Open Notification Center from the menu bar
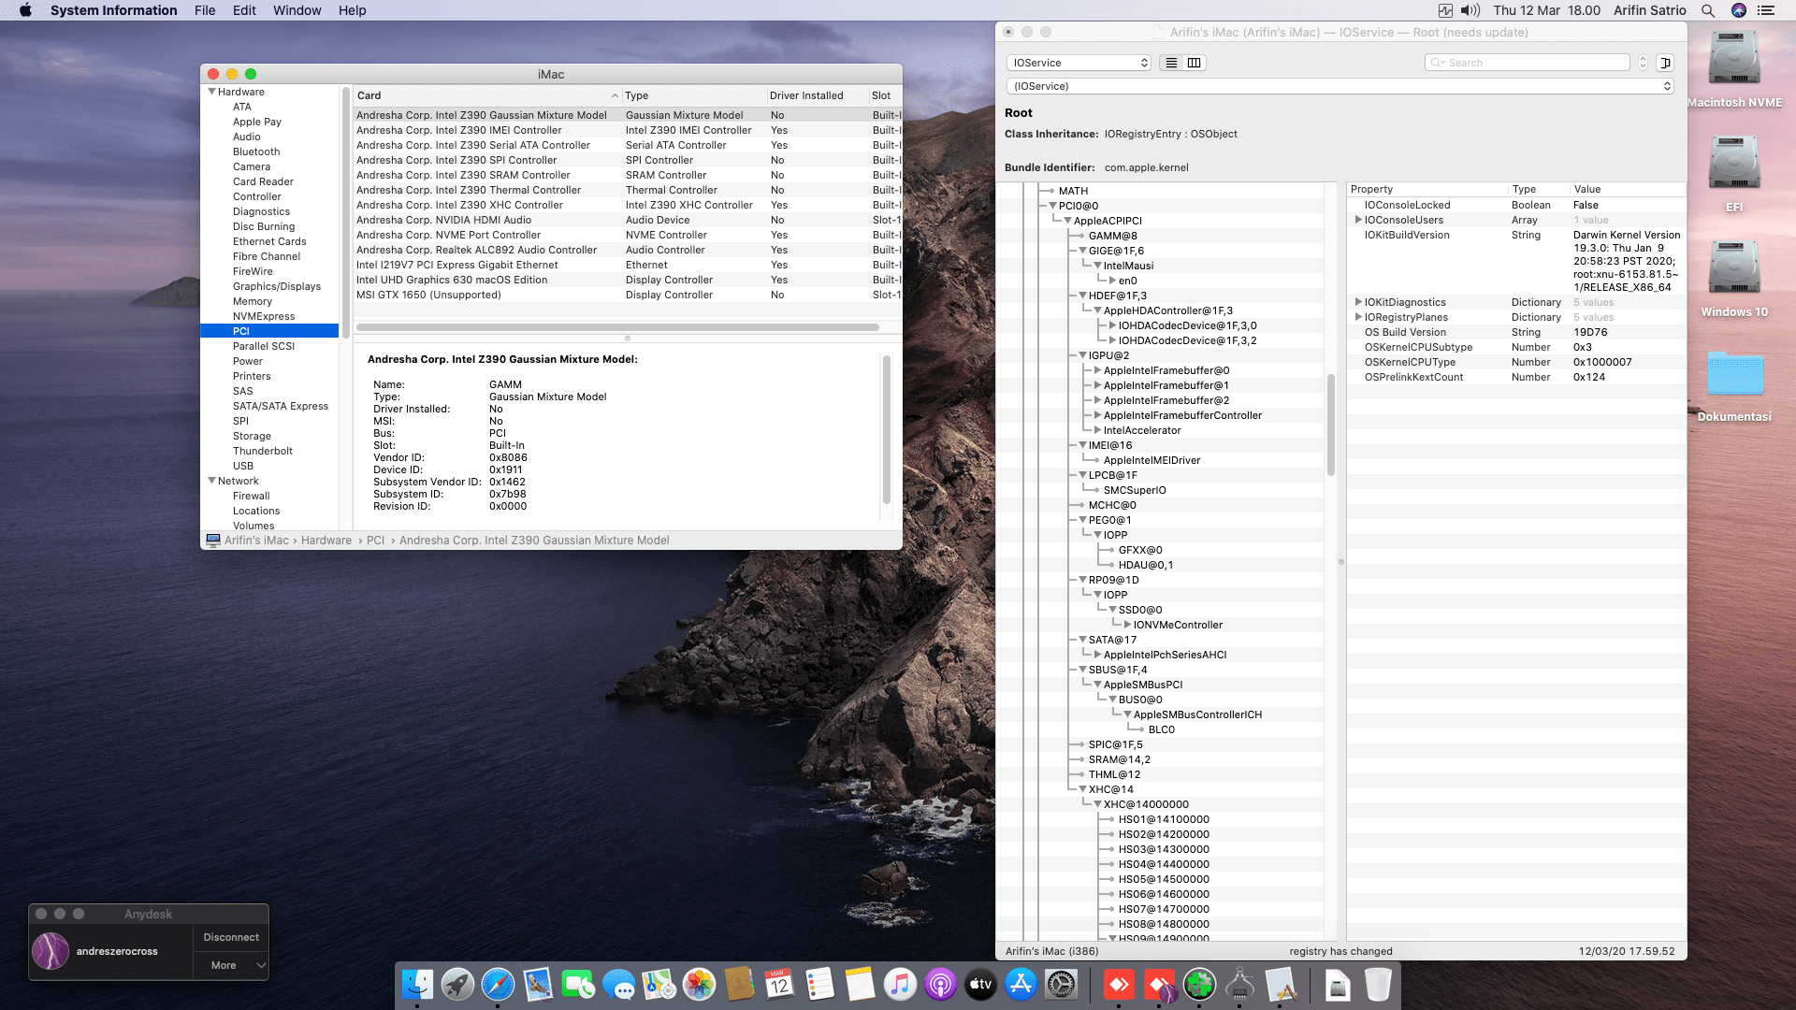The image size is (1796, 1010). [1766, 10]
